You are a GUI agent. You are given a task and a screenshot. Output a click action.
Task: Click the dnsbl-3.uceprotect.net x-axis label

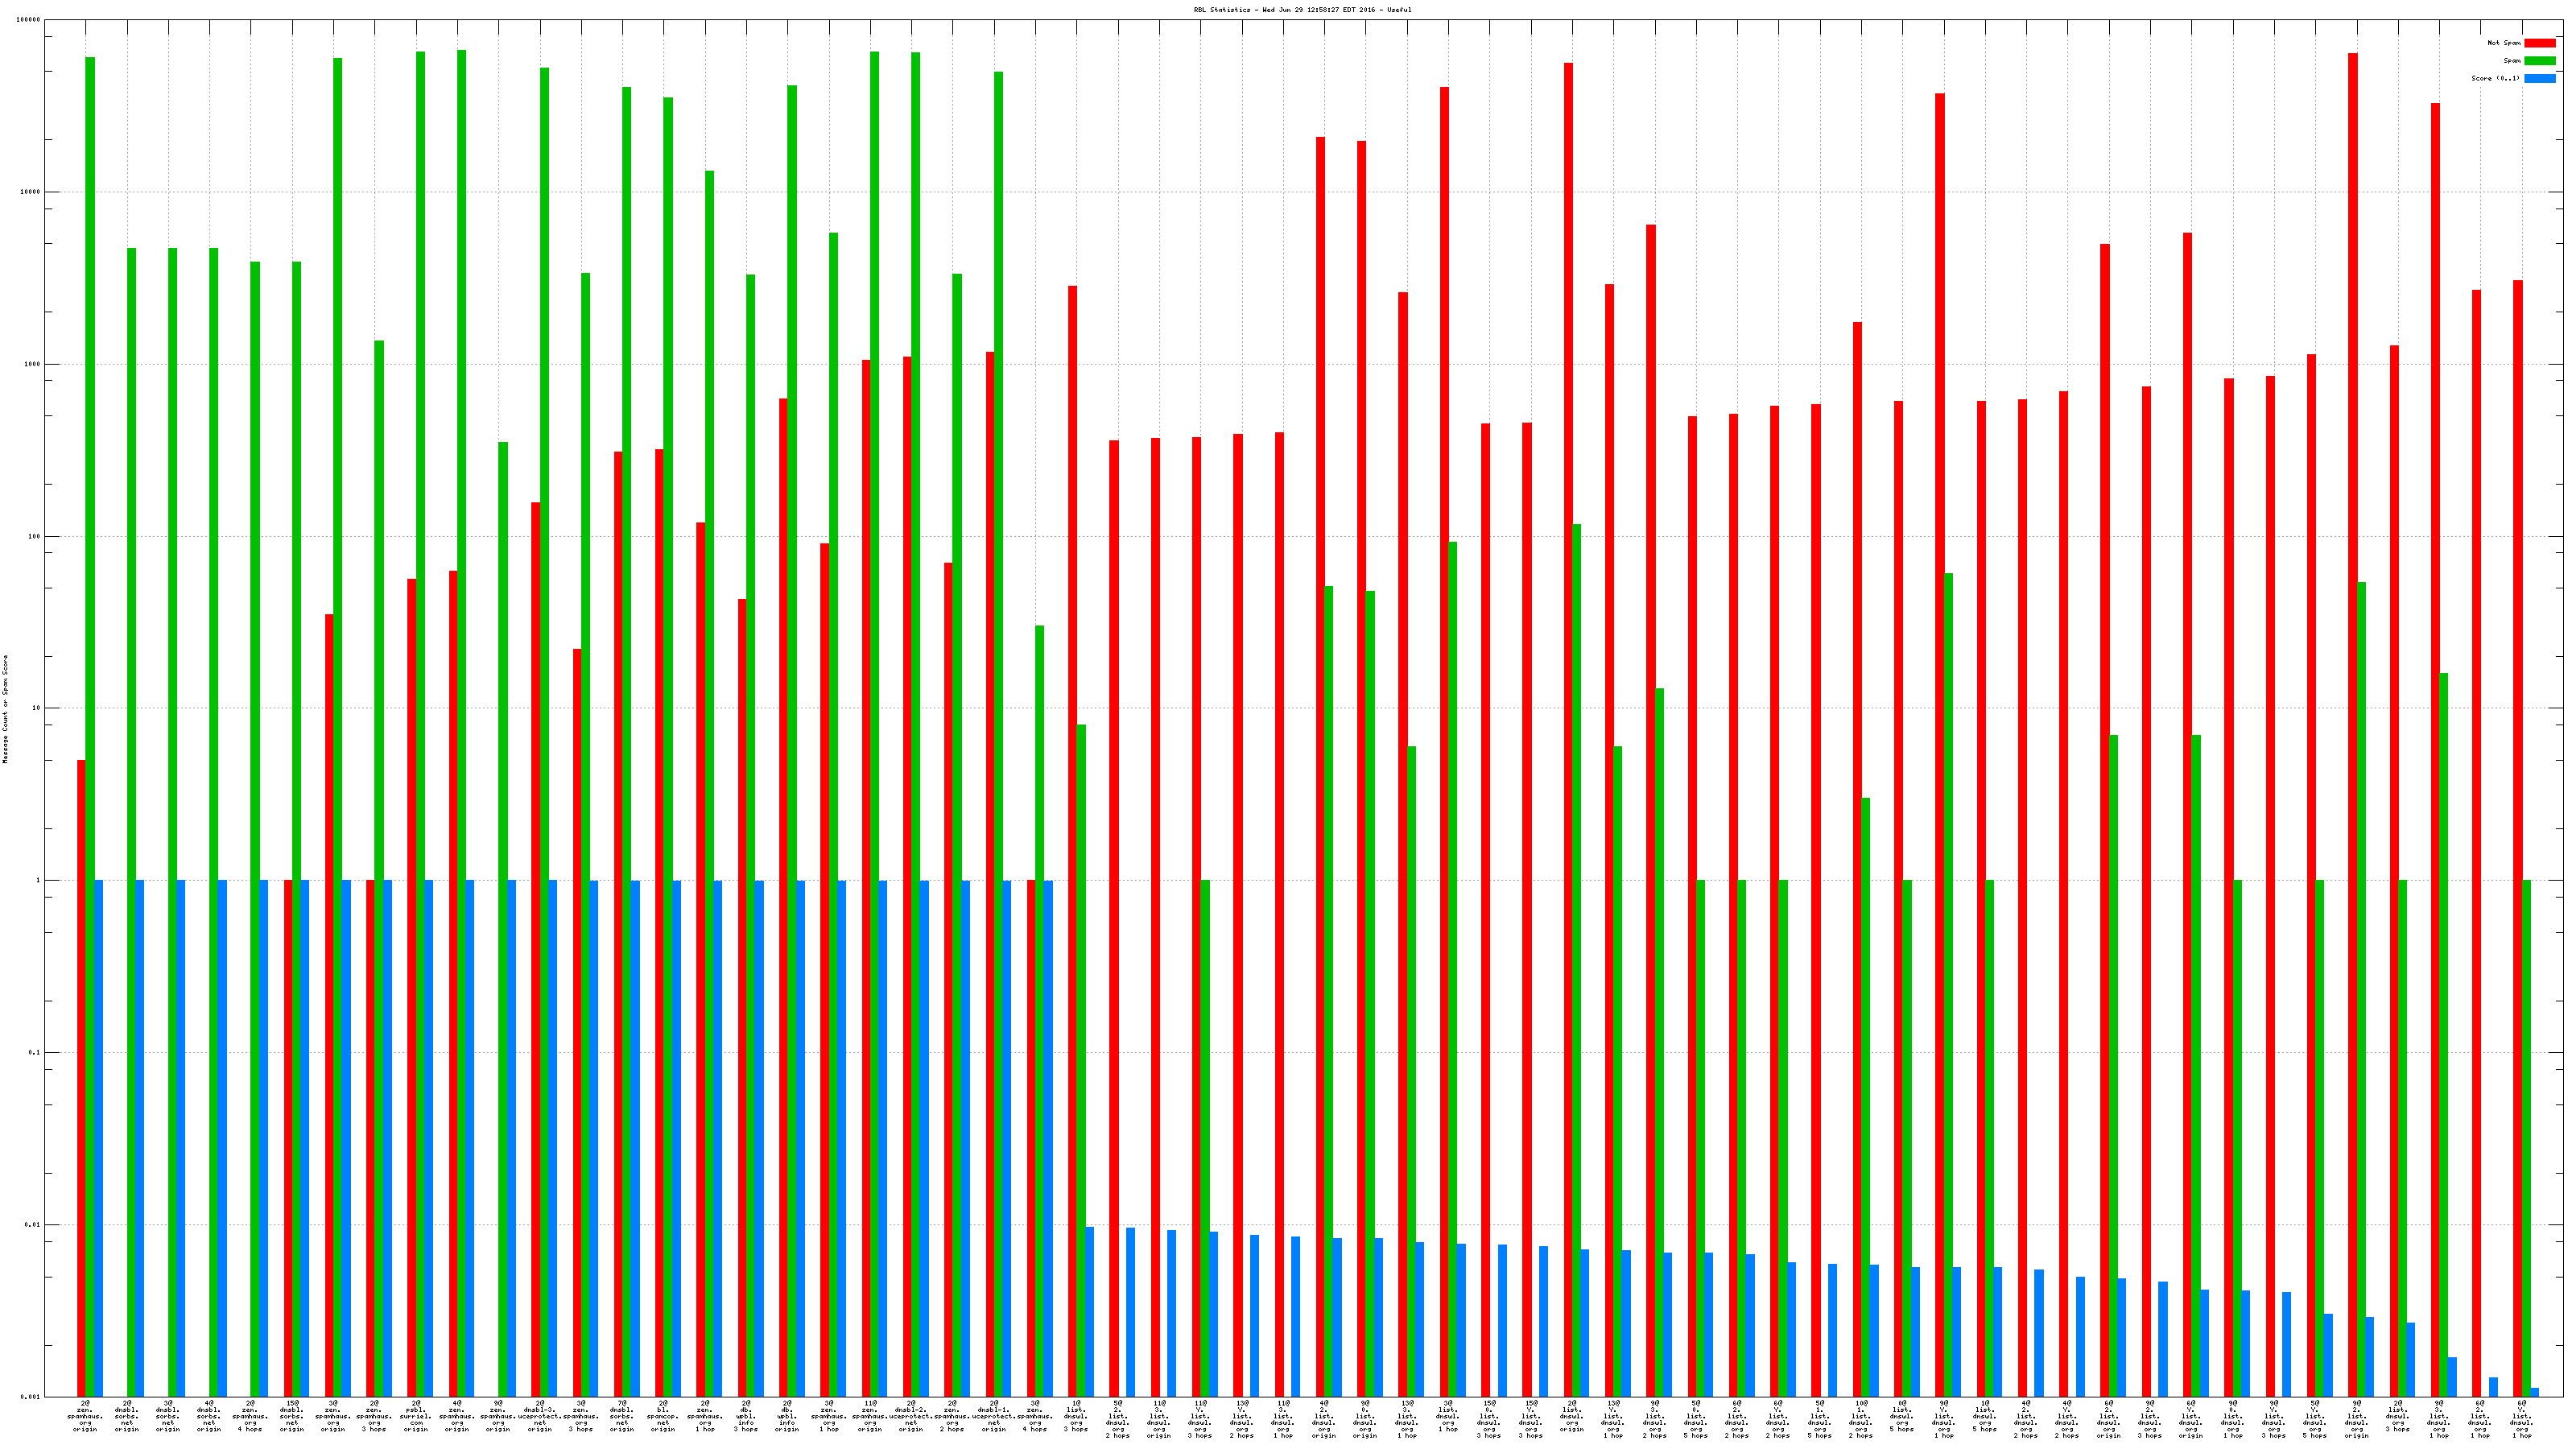pos(540,1416)
